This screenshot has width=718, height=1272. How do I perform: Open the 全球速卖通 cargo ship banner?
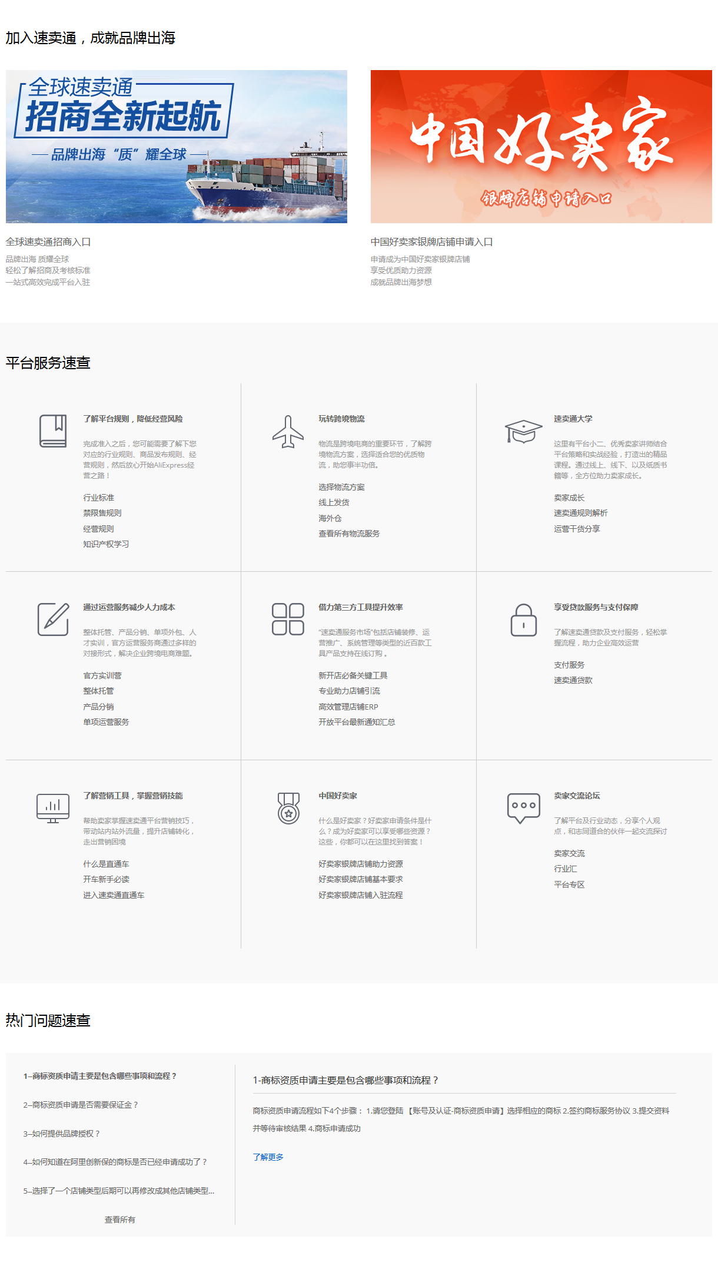coord(177,147)
